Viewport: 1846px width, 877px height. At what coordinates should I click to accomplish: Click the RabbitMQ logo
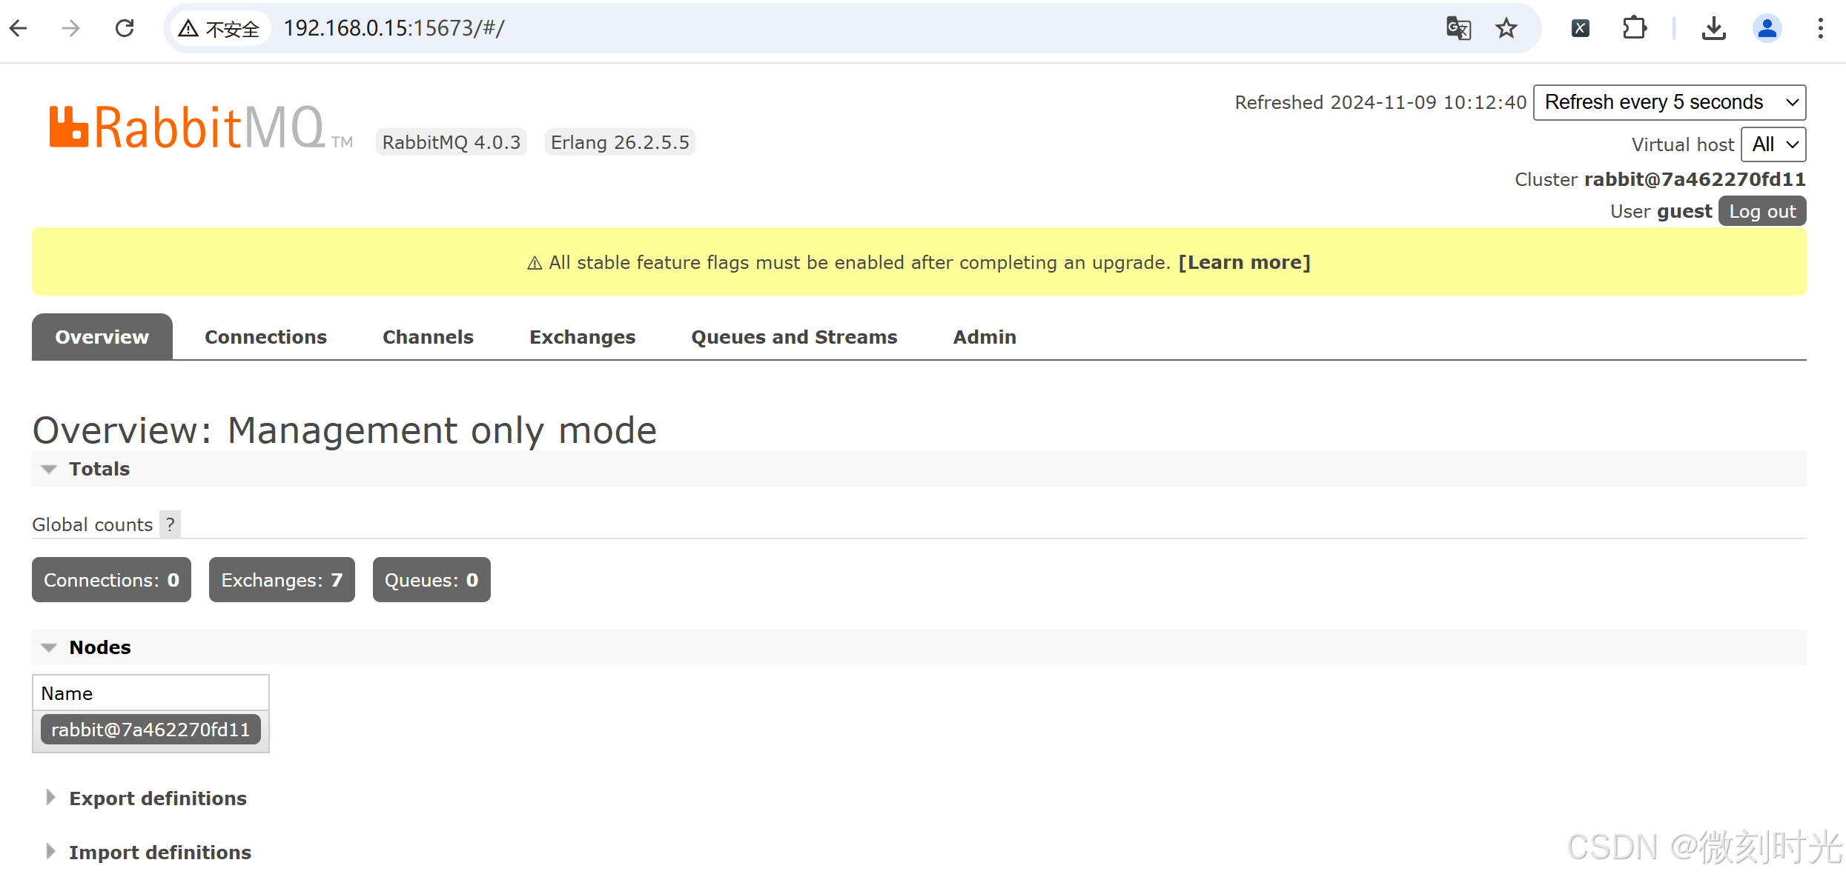(200, 127)
